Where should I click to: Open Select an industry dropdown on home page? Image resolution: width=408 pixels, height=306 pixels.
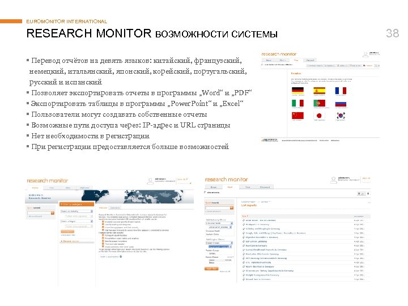pyautogui.click(x=76, y=211)
